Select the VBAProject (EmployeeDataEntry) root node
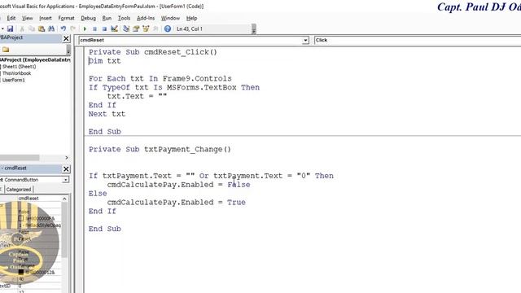Image resolution: width=521 pixels, height=293 pixels. click(35, 59)
